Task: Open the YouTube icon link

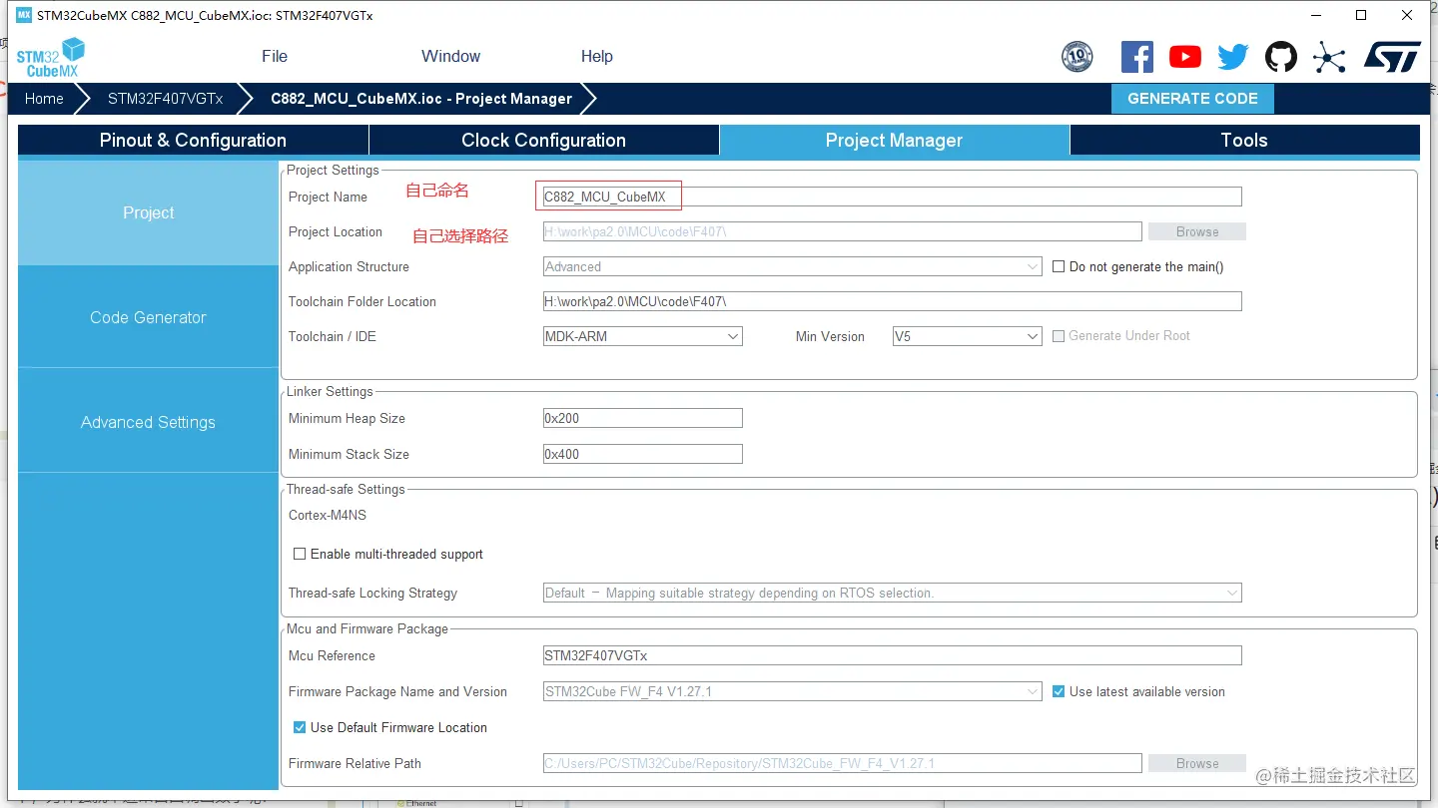Action: (1184, 57)
